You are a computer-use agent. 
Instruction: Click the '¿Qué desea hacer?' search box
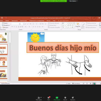coord(63,21)
